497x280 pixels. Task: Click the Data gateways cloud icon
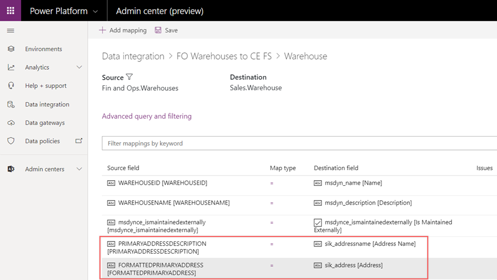11,123
